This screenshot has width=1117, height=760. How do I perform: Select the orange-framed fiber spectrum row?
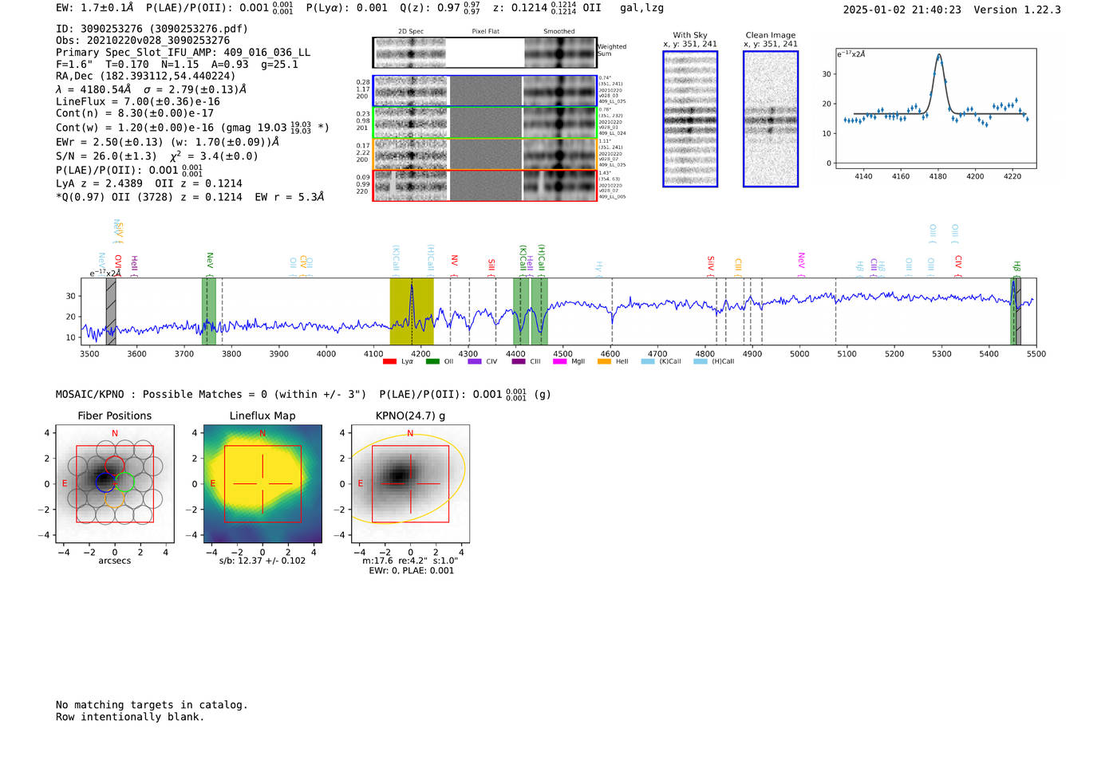tap(484, 153)
